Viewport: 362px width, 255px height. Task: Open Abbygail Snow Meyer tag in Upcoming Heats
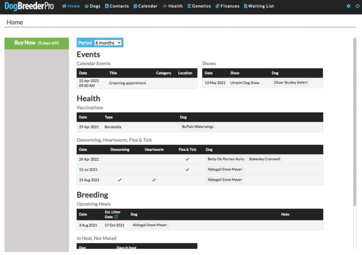click(x=150, y=225)
